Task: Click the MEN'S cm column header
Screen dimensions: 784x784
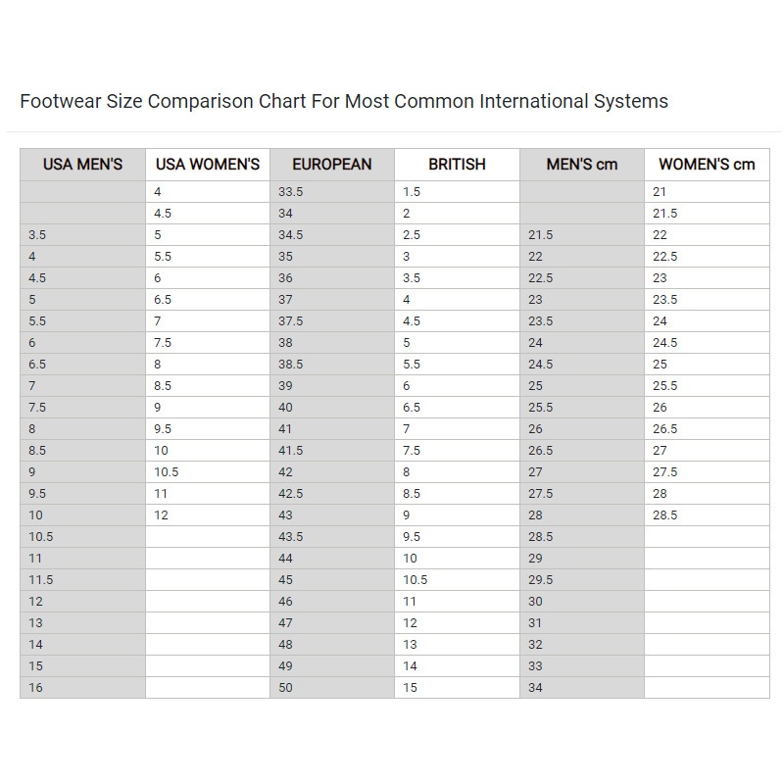Action: 582,165
